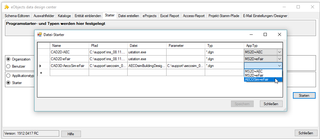Select the CAD3D-AecoSim-eFair name cell

tap(69, 66)
